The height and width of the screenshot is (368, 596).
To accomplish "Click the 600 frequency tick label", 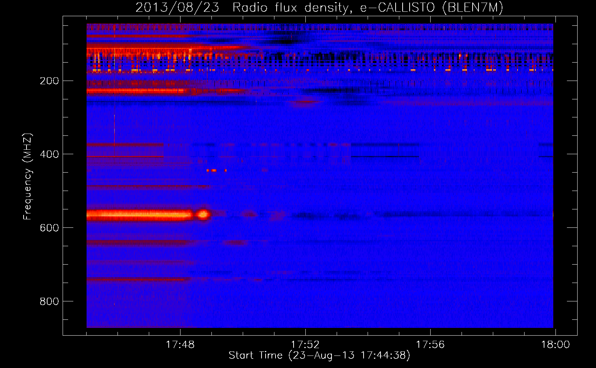I will click(x=49, y=228).
